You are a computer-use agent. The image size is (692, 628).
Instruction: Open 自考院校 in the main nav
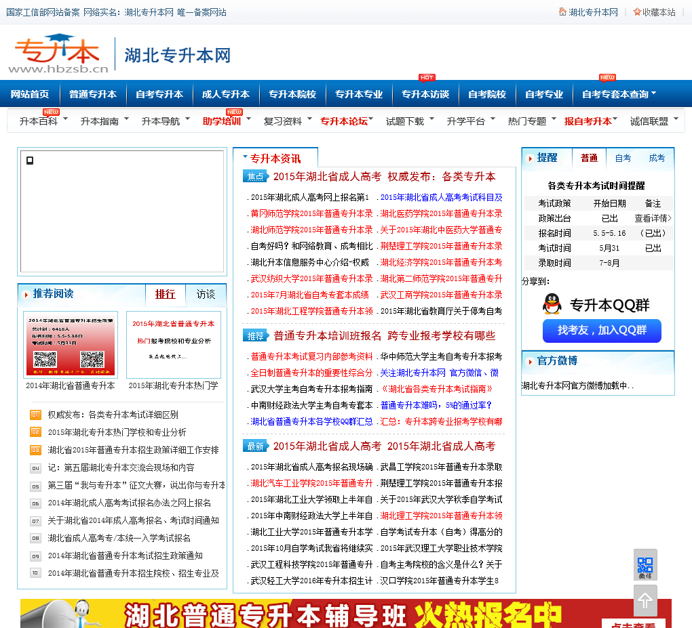[487, 94]
